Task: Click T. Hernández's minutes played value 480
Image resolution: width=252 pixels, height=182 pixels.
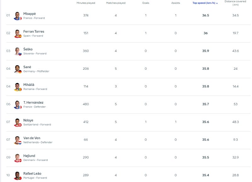Action: (x=85, y=103)
